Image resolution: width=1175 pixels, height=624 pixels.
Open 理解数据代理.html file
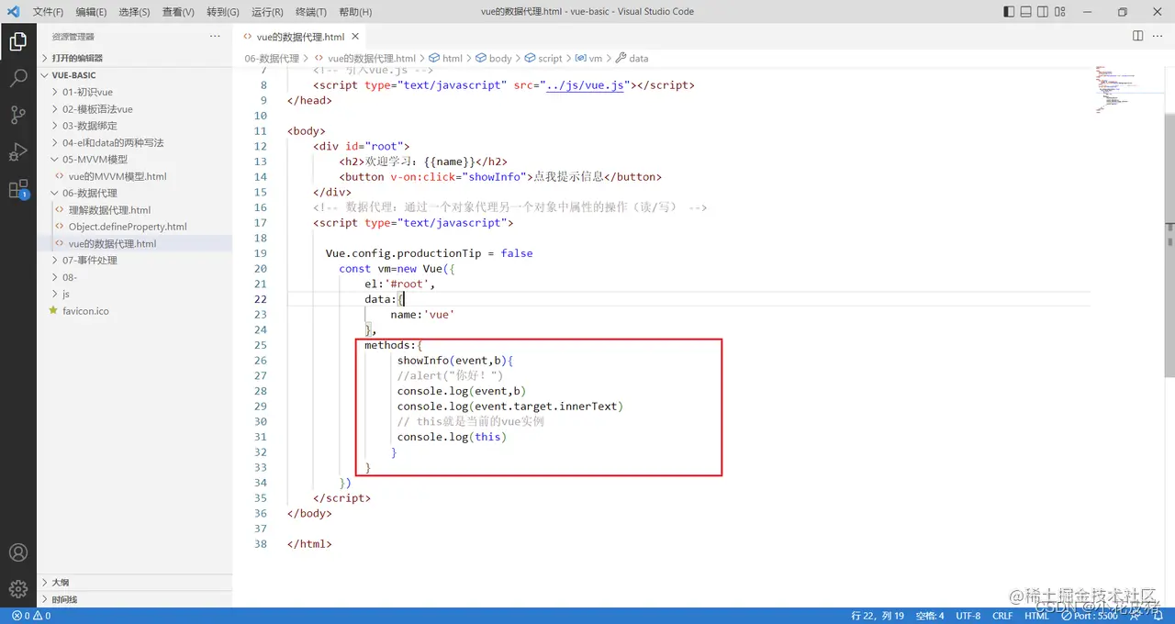click(135, 209)
